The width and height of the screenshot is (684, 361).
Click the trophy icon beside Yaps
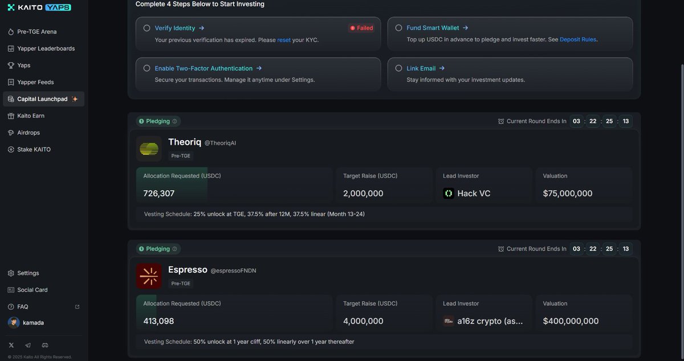click(11, 65)
